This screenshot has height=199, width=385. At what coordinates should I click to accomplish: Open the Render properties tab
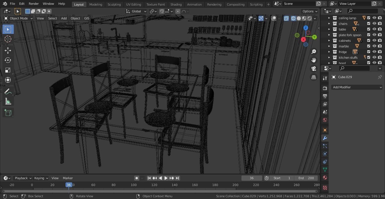click(x=325, y=88)
